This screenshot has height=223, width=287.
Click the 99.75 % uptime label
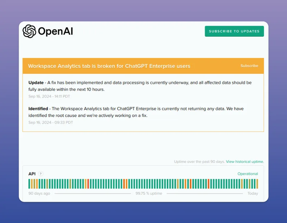[149, 193]
